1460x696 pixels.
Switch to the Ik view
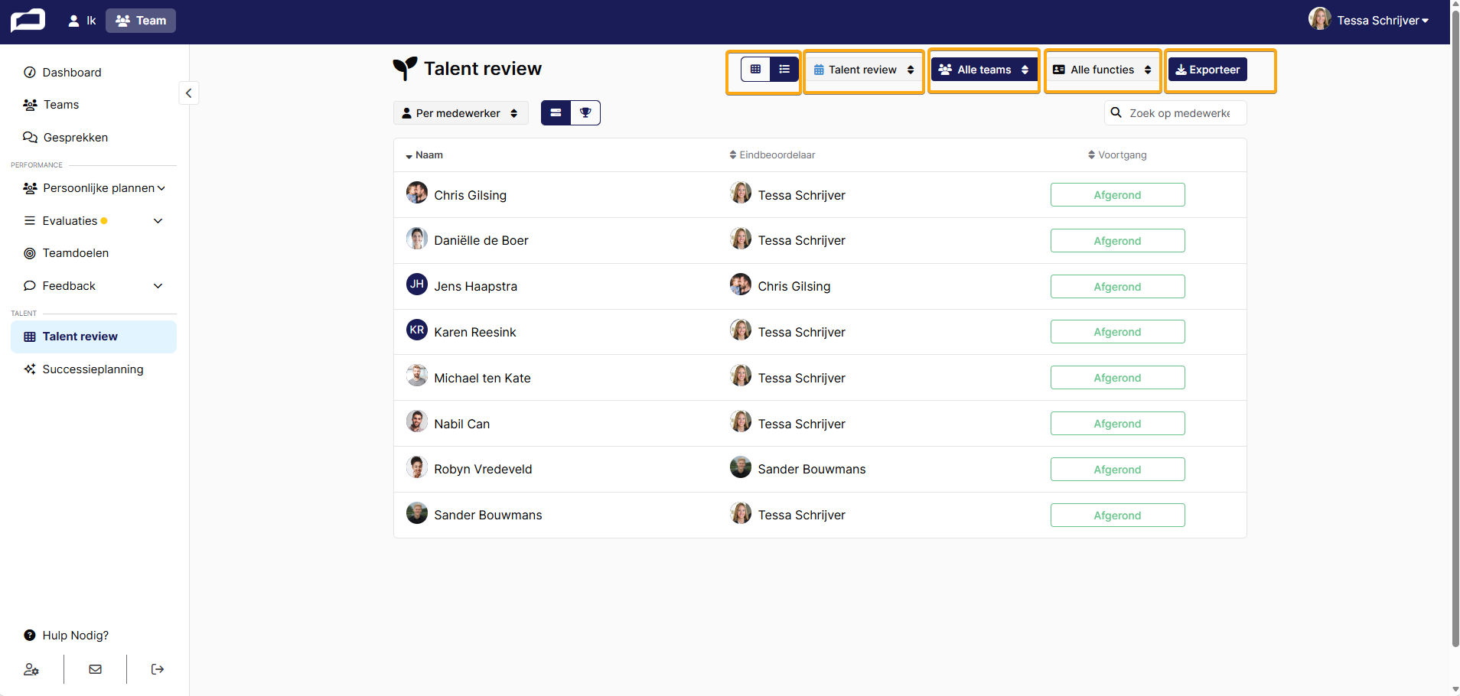[x=82, y=21]
